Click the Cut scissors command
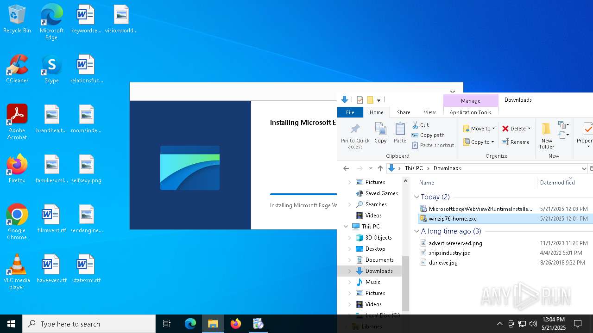Image resolution: width=593 pixels, height=333 pixels. (420, 125)
